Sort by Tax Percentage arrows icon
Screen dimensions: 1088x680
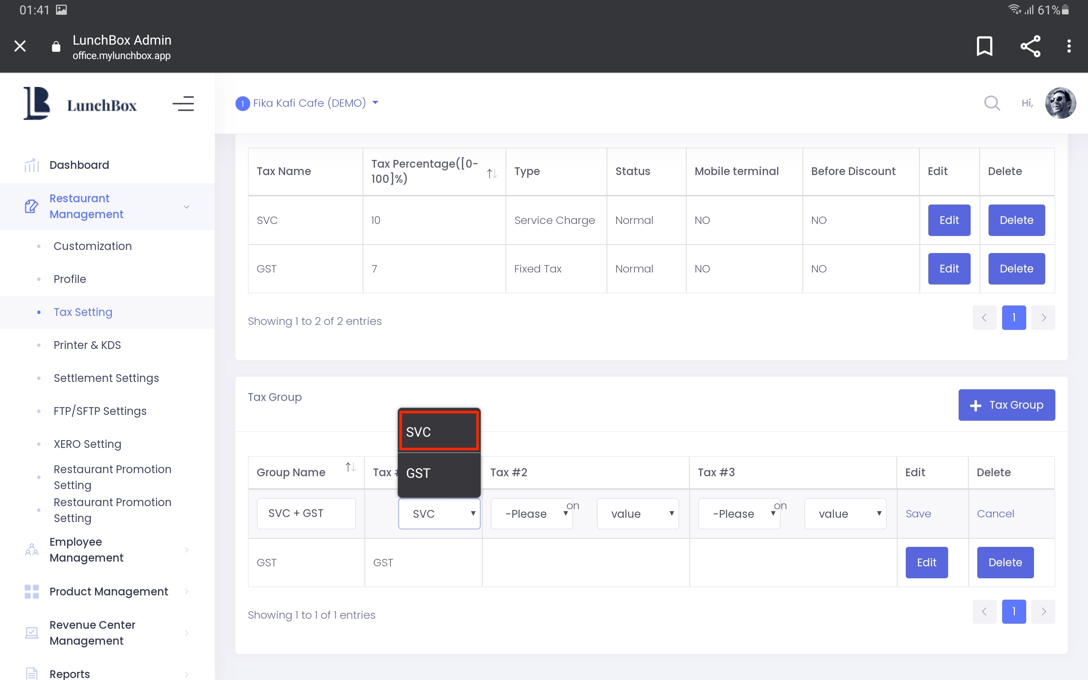pos(492,173)
